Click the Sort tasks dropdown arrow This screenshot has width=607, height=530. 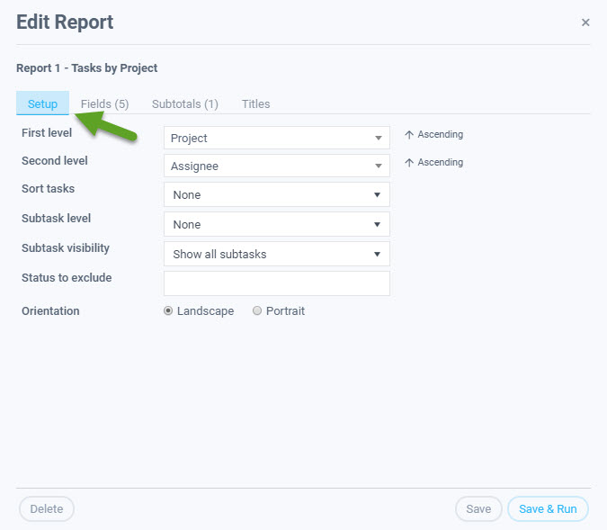pyautogui.click(x=377, y=194)
